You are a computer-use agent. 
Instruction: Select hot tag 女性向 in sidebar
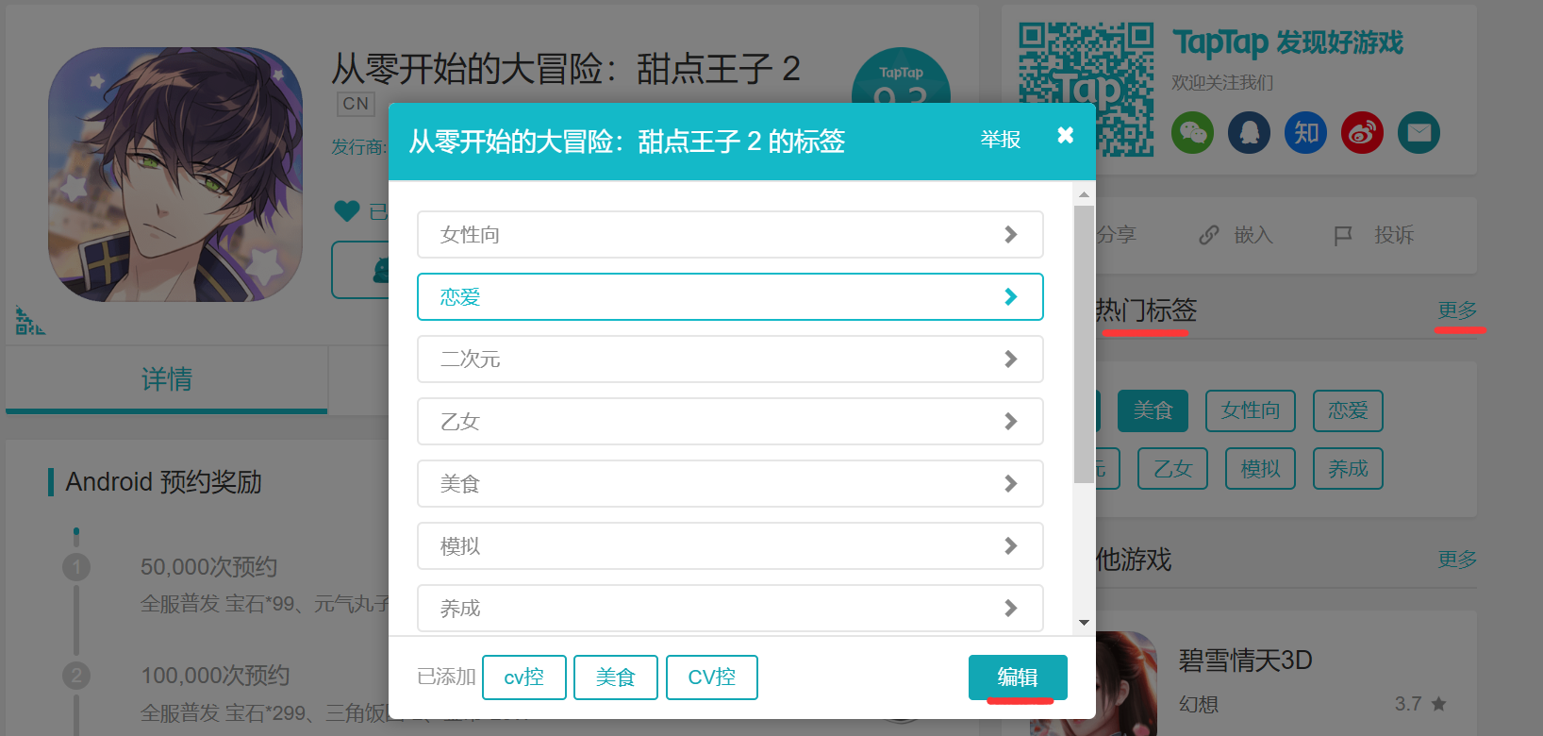click(1251, 410)
